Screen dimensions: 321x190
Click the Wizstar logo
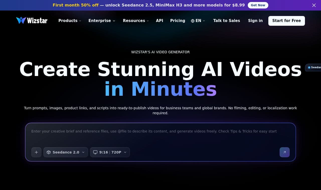[32, 20]
